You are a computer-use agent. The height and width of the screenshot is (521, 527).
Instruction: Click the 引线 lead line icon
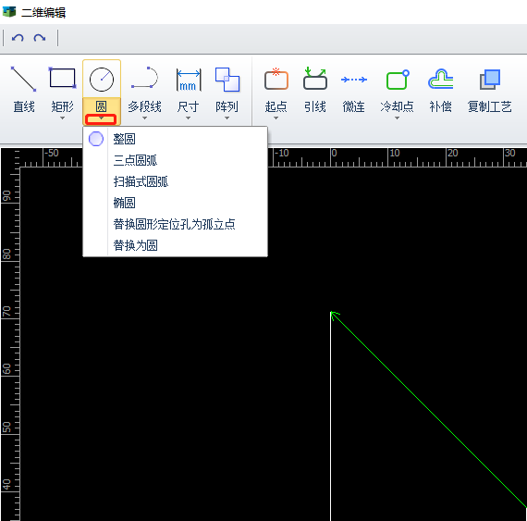315,79
